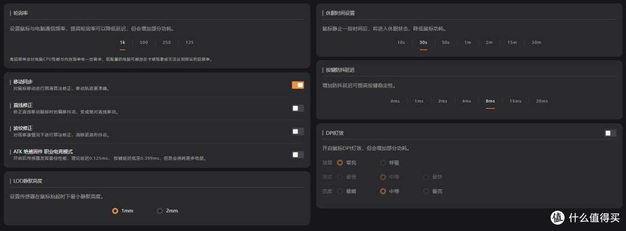Image resolution: width=626 pixels, height=231 pixels.
Task: Set sleep time to 30m
Action: 536,42
